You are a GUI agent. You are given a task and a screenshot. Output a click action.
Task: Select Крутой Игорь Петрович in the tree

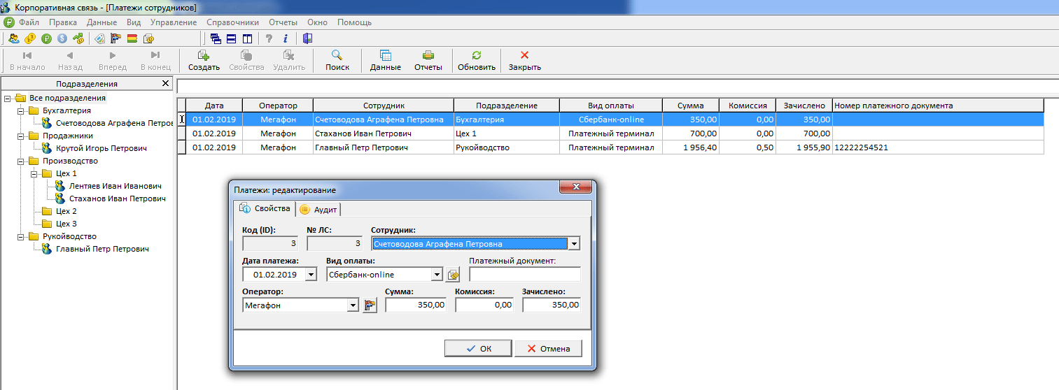(x=101, y=148)
